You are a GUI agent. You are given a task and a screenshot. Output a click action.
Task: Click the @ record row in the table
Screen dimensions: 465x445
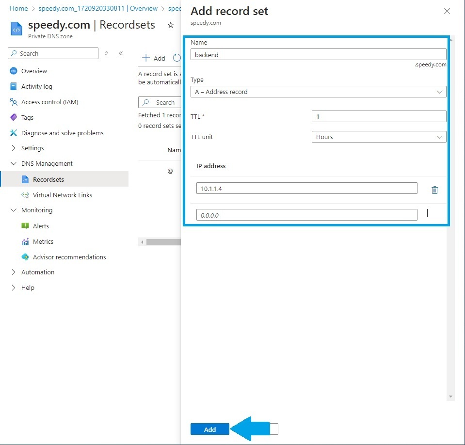pyautogui.click(x=170, y=171)
